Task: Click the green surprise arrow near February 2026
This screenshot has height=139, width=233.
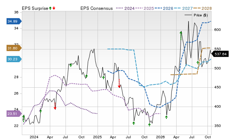Action: [x=166, y=117]
